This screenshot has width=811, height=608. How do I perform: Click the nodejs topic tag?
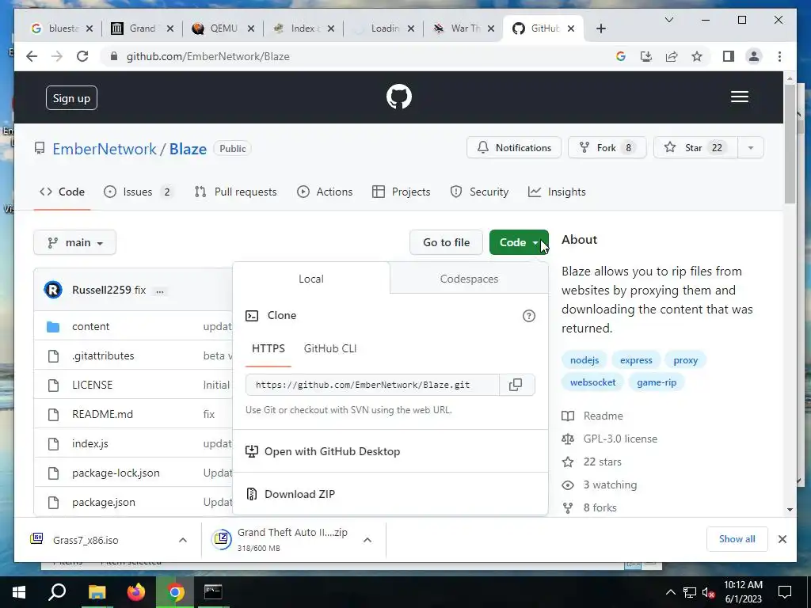[x=584, y=360]
